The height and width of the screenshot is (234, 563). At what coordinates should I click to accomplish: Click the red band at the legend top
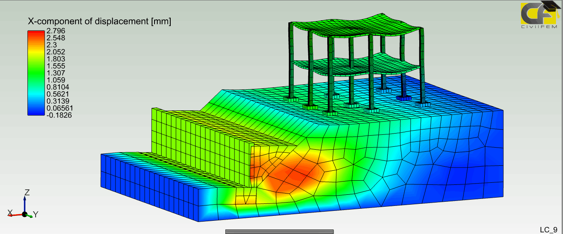[36, 33]
